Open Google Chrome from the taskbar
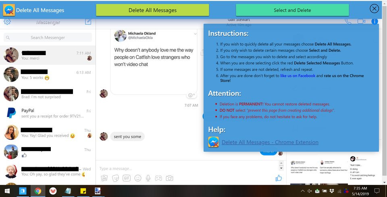 38,191
